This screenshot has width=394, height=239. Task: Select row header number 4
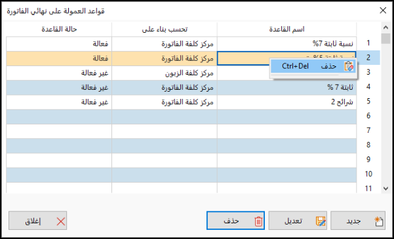[368, 87]
